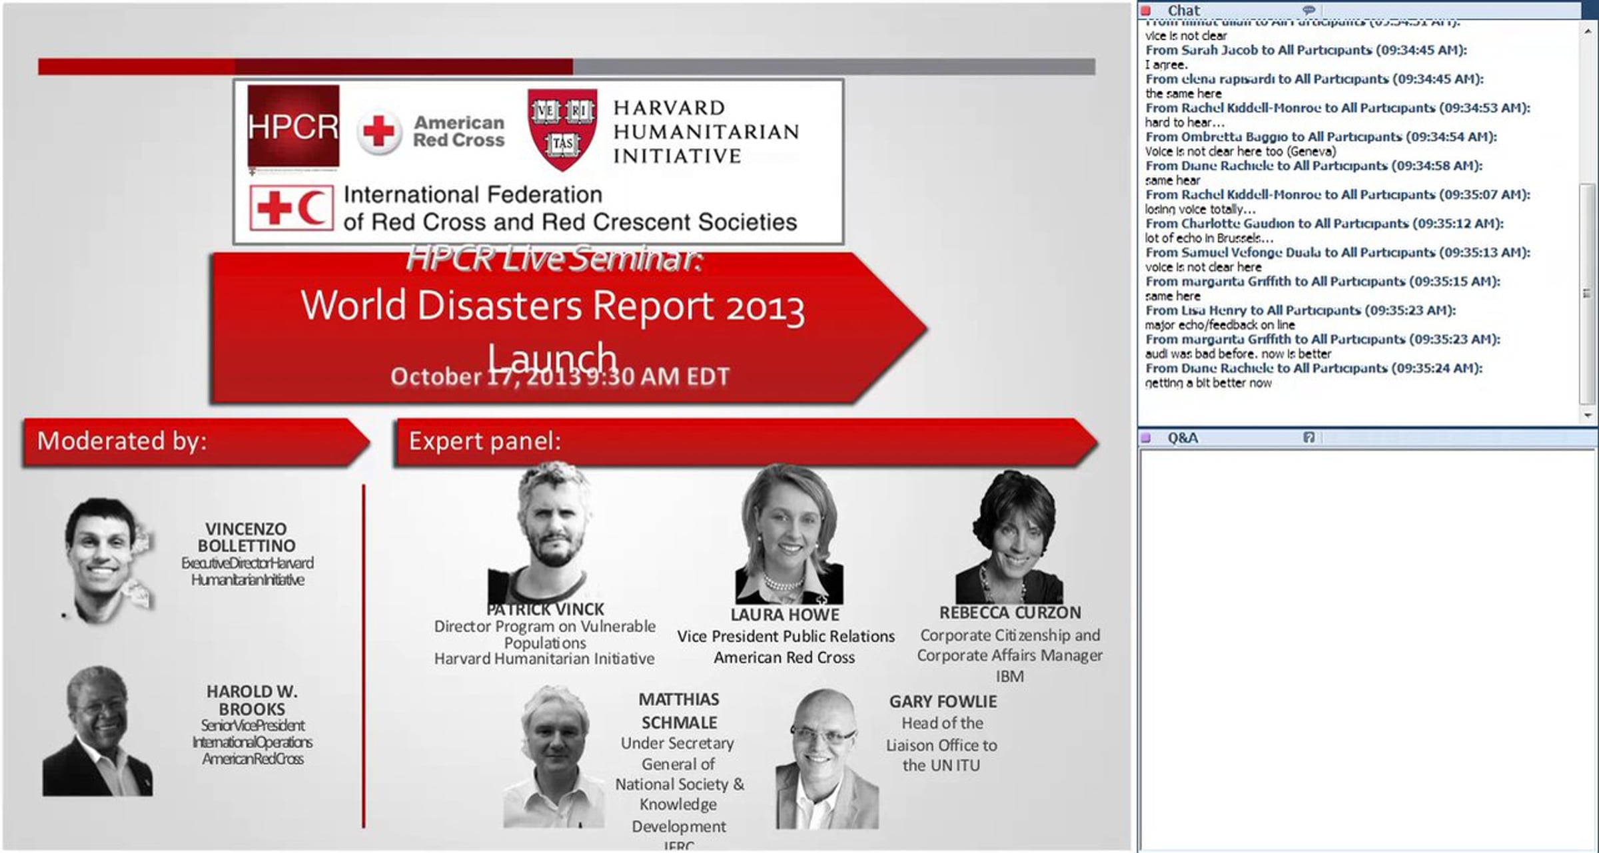Click the Harvard Veritas shield logo
Viewport: 1599px width, 853px height.
pos(562,130)
